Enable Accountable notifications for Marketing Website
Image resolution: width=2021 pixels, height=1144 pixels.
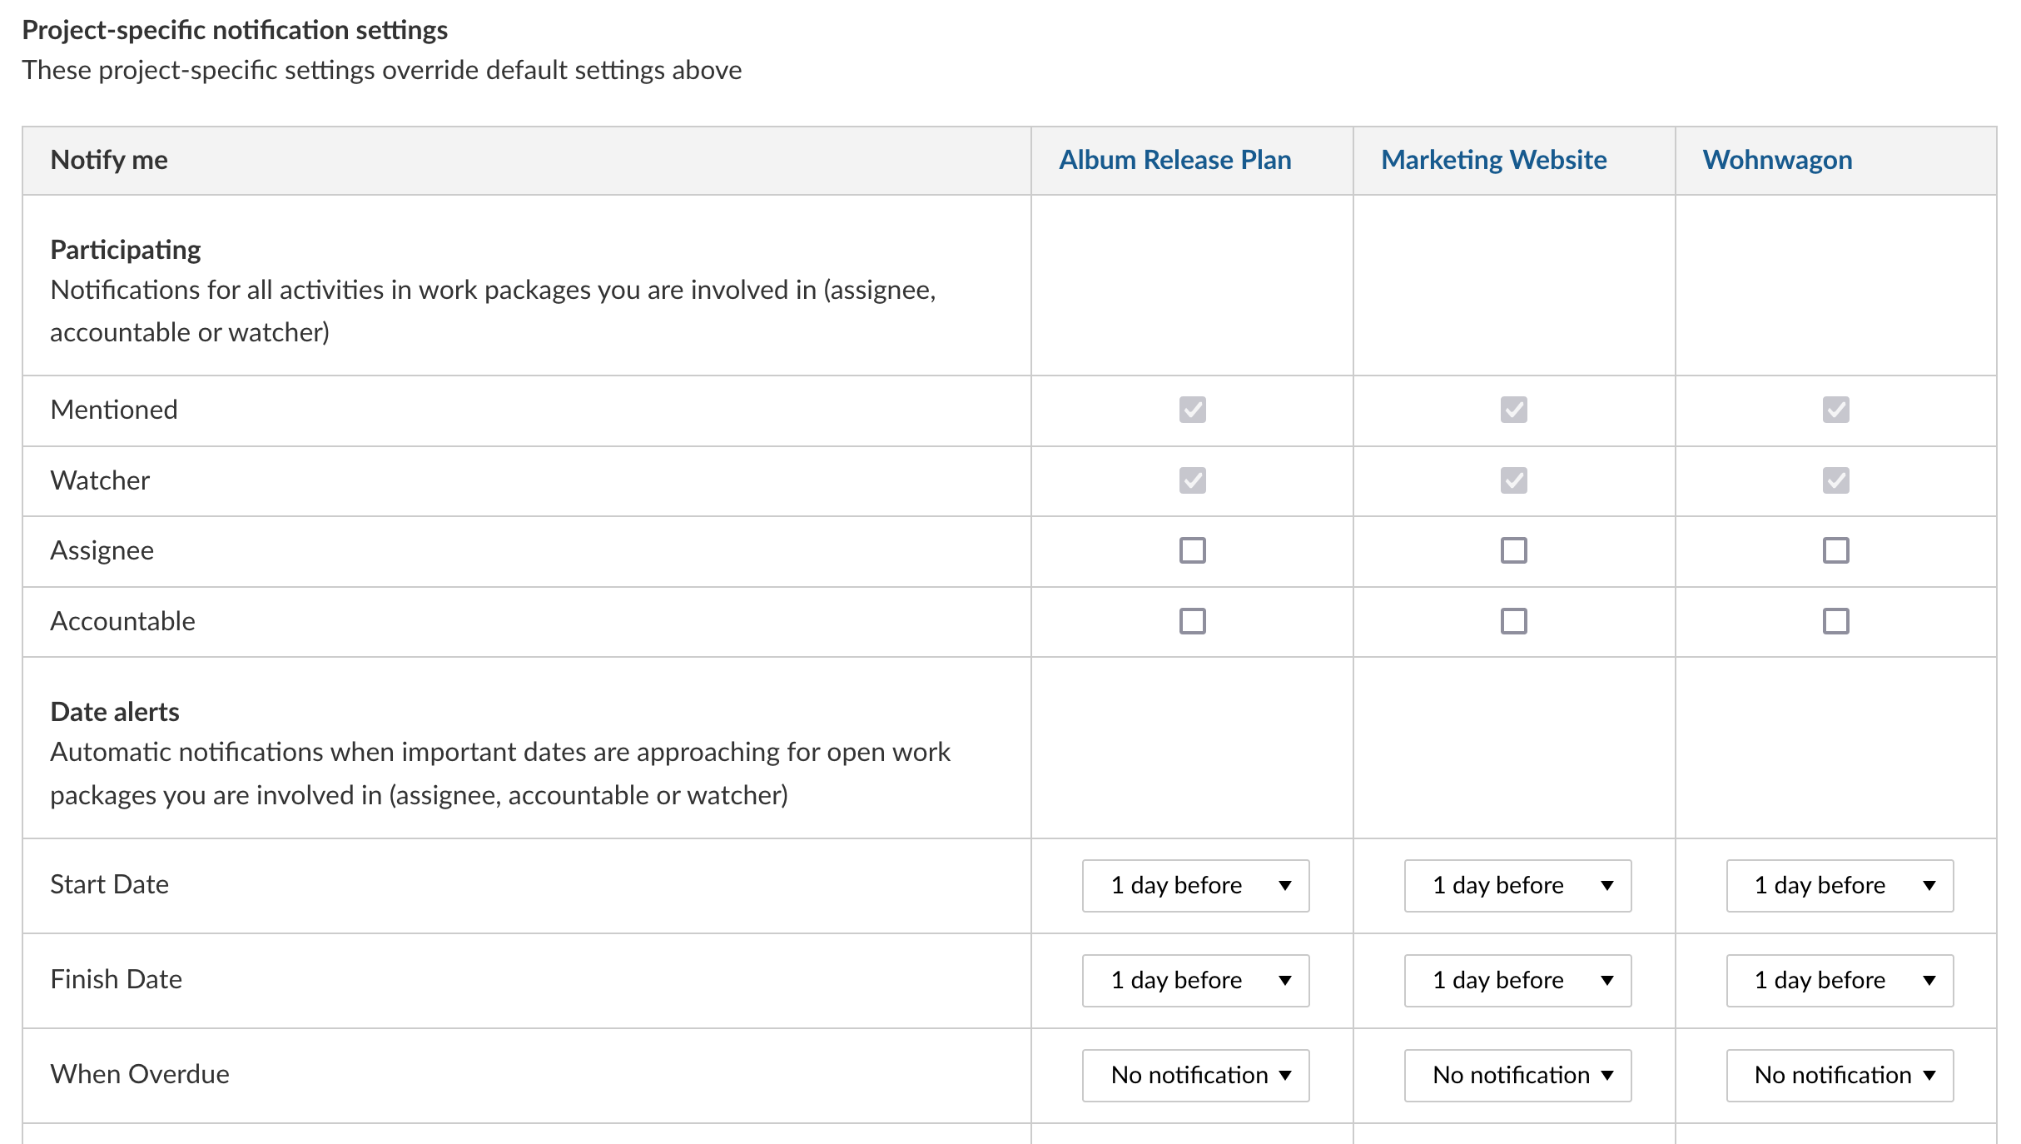(x=1513, y=621)
